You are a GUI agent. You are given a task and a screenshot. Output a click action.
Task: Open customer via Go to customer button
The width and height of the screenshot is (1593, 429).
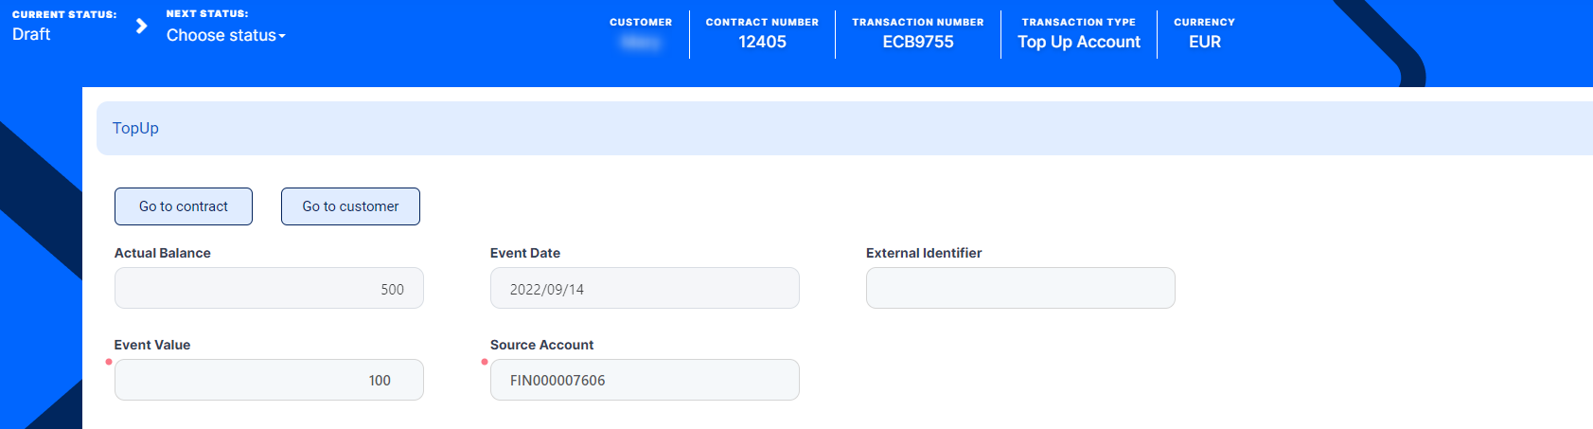(350, 206)
